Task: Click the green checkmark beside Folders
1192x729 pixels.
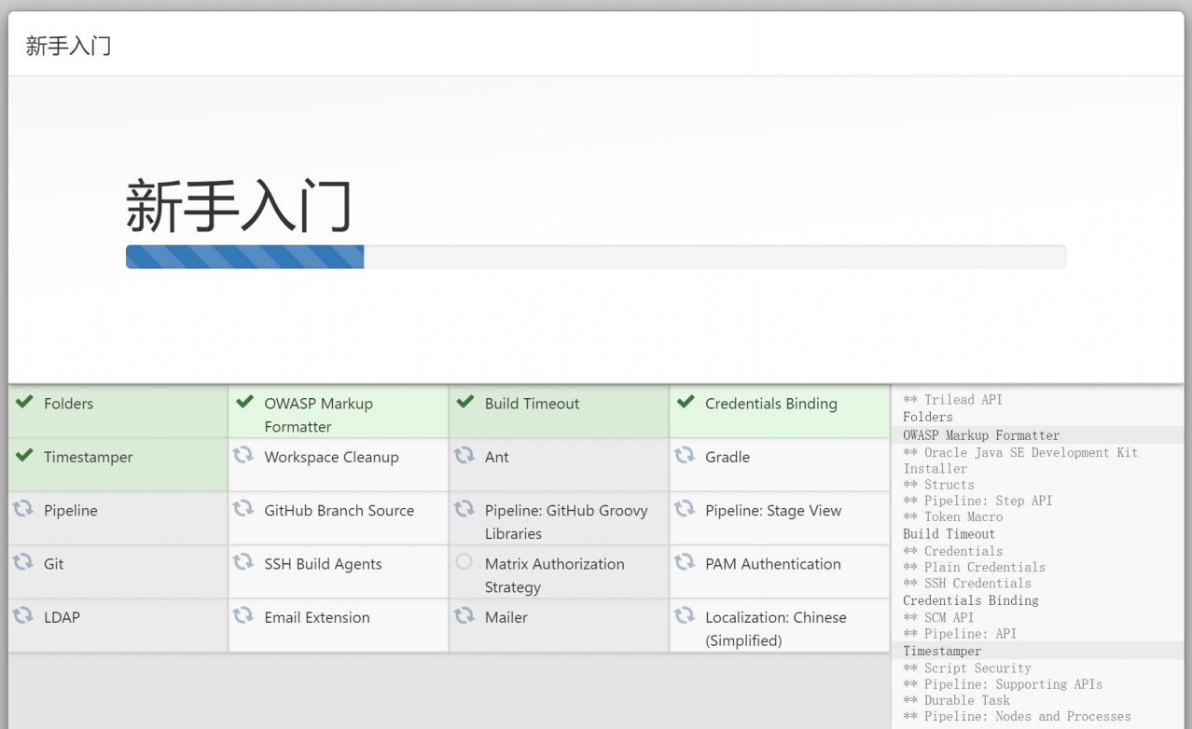Action: (x=24, y=402)
